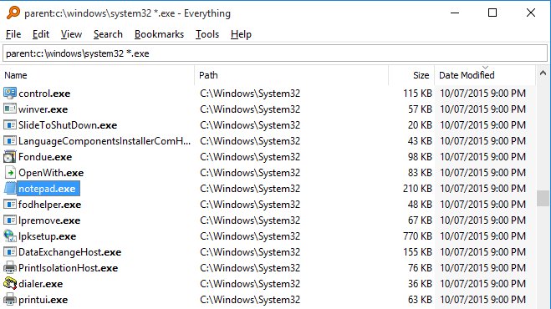Image resolution: width=551 pixels, height=309 pixels.
Task: Select the OpenWith.exe file name
Action: (x=51, y=173)
